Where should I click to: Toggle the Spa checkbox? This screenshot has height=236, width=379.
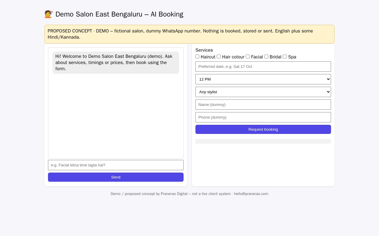pyautogui.click(x=285, y=57)
